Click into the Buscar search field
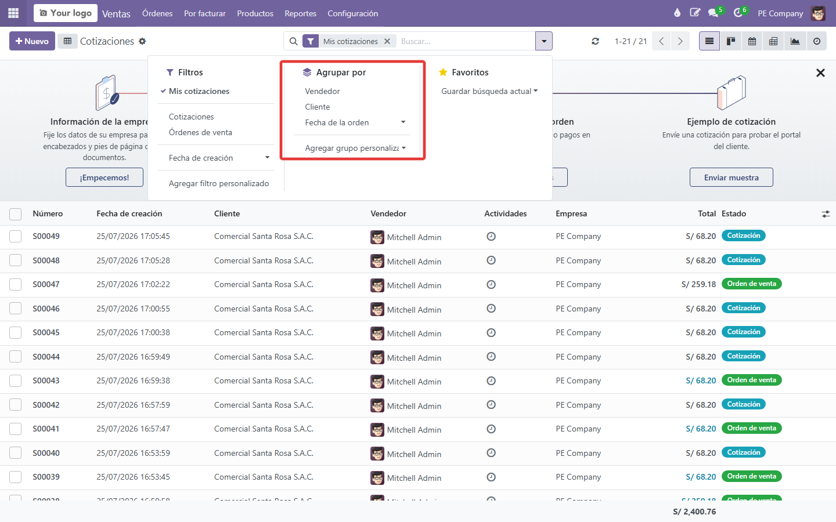 coord(466,41)
